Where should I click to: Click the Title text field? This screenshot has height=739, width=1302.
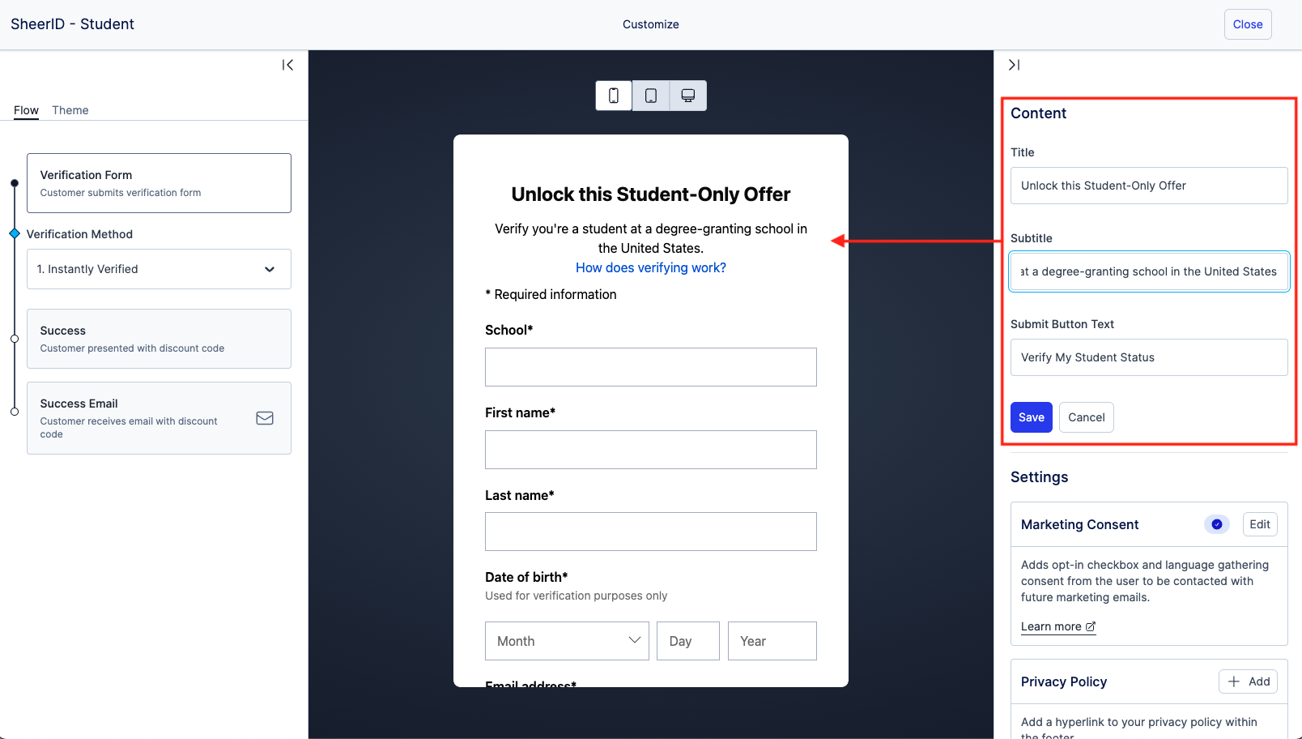(x=1148, y=186)
